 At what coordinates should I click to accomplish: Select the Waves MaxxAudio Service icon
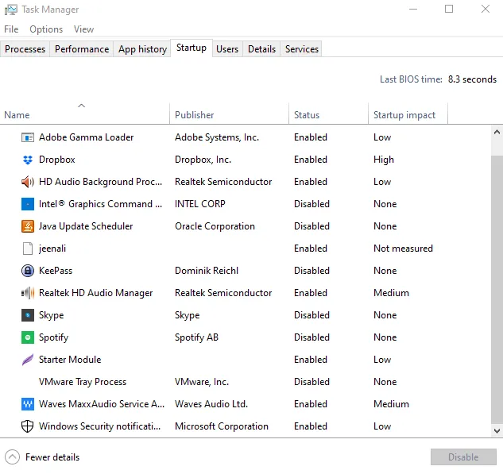click(x=28, y=404)
